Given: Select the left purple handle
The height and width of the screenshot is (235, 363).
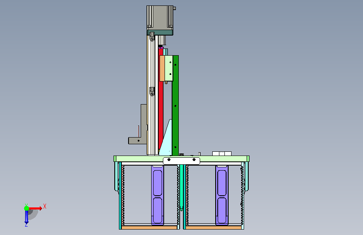Looking at the screenshot, I should tap(157, 195).
